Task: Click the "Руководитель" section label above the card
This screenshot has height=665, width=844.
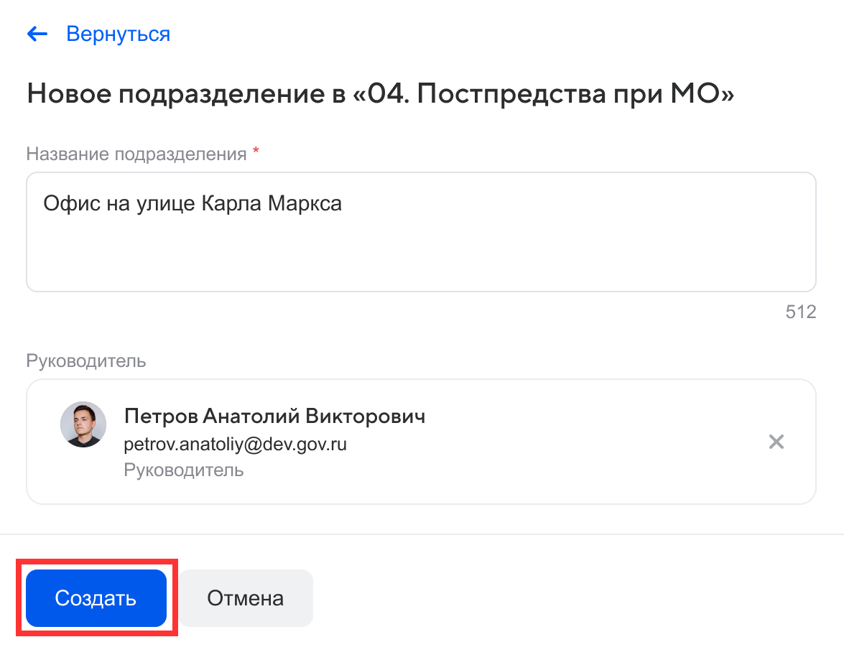Action: click(86, 361)
